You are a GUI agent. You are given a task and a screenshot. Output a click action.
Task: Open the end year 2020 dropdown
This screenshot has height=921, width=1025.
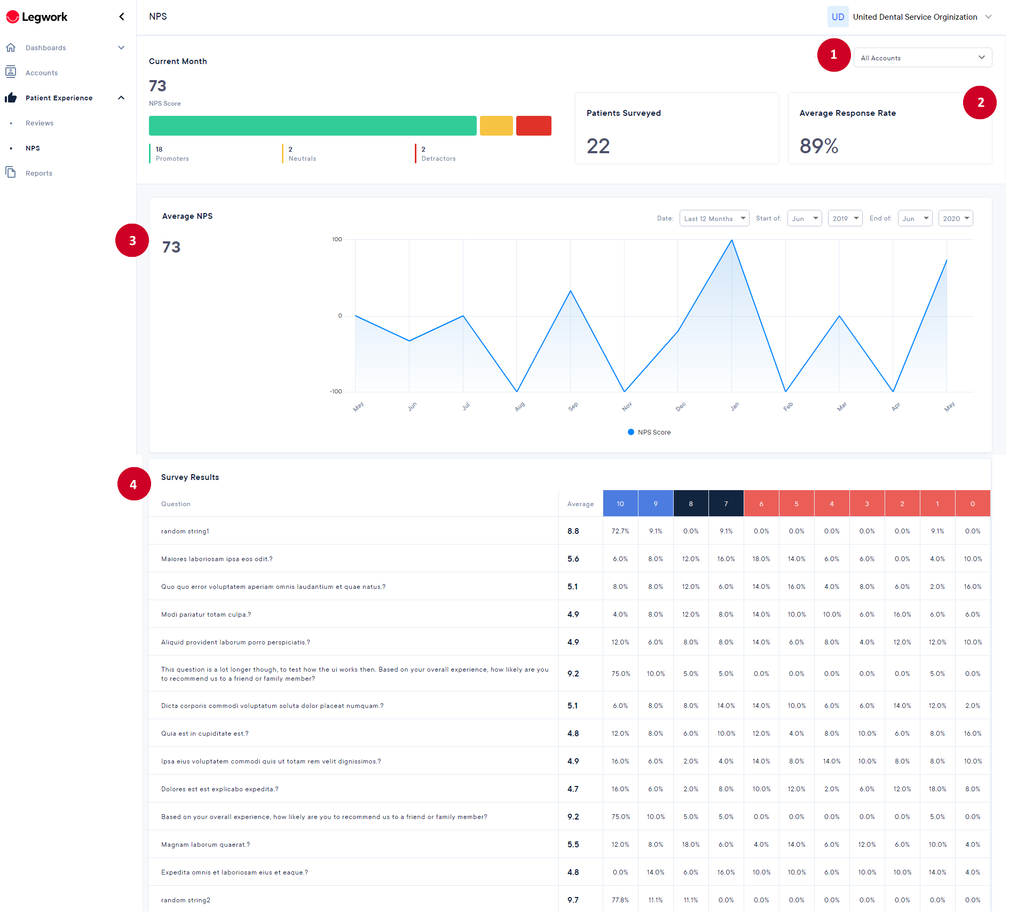pos(956,218)
